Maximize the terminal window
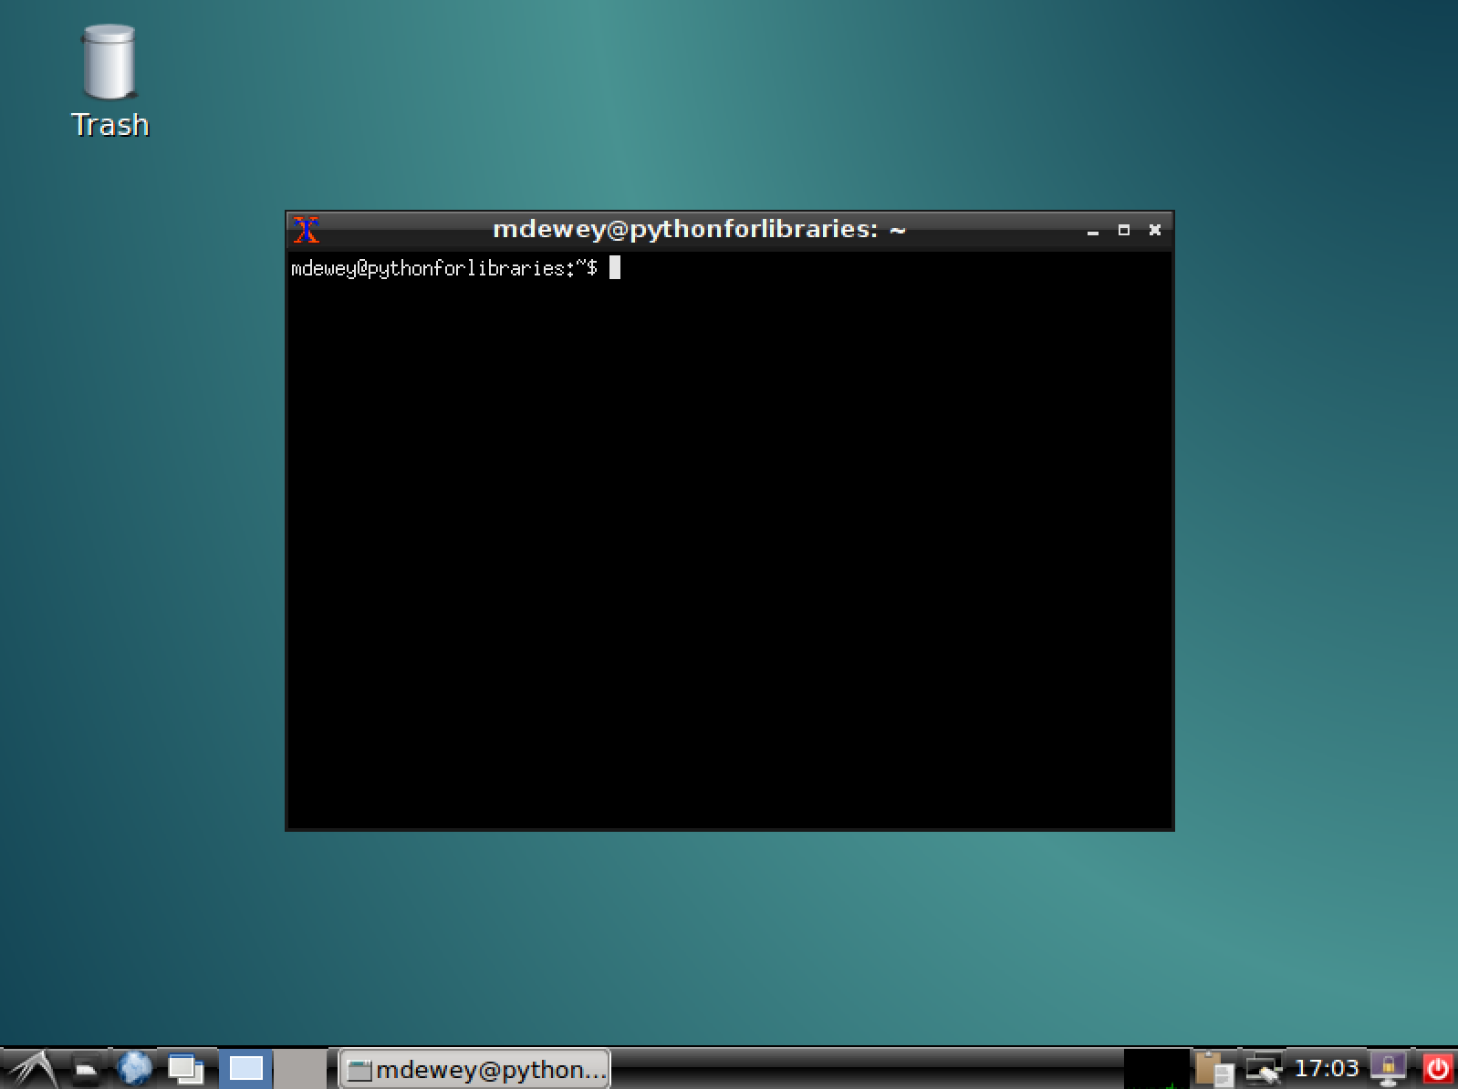The image size is (1458, 1089). coord(1123,231)
